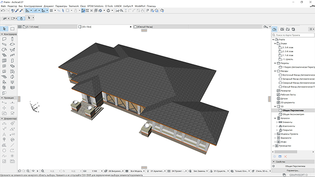Click the red delete icon in Navigator

285,157
